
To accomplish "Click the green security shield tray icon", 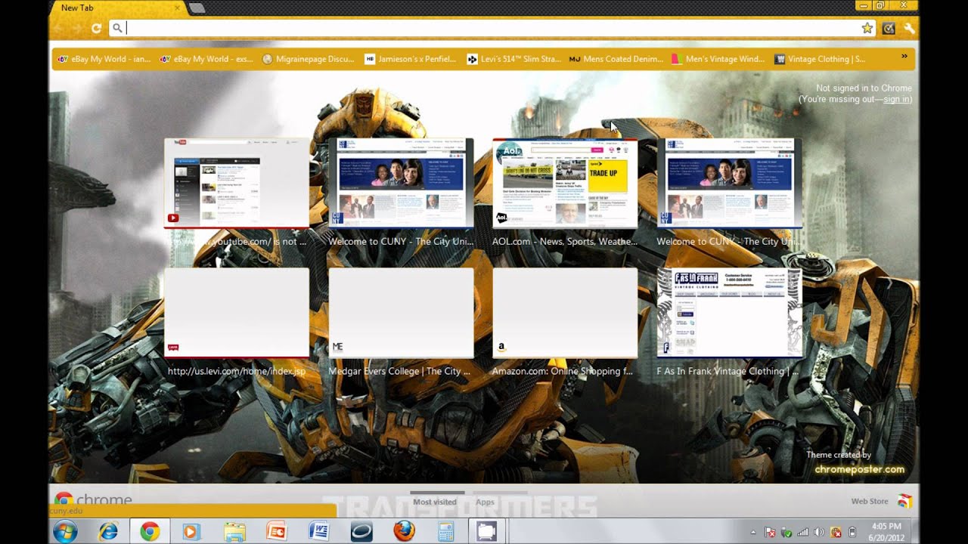I will coord(786,532).
